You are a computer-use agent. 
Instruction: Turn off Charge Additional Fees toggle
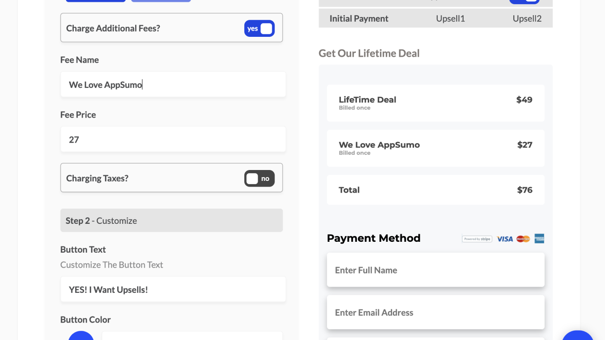(259, 28)
